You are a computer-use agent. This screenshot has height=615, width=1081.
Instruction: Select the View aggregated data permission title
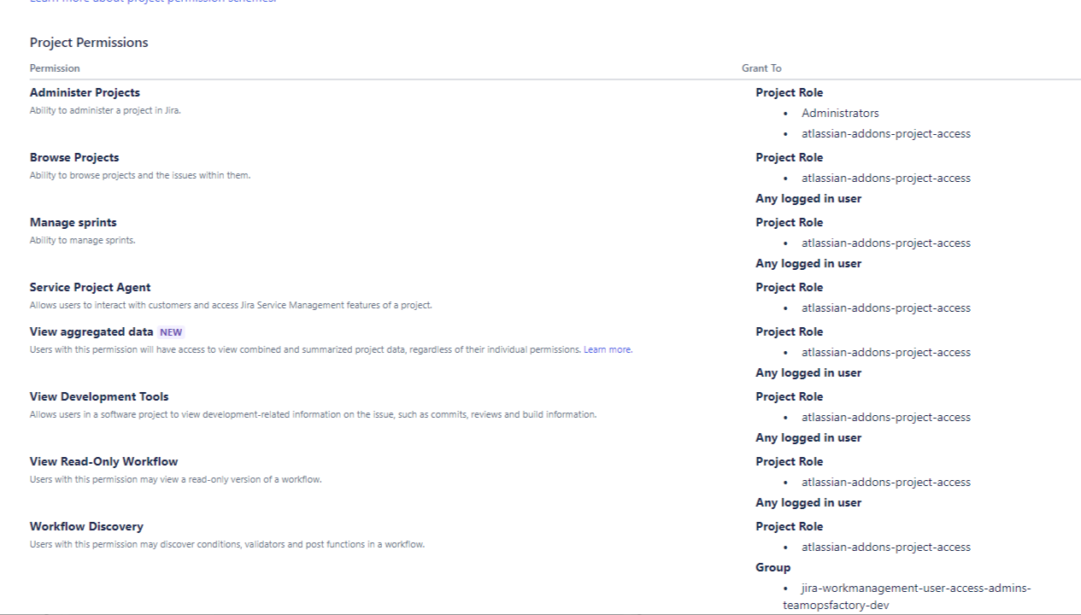pos(91,331)
